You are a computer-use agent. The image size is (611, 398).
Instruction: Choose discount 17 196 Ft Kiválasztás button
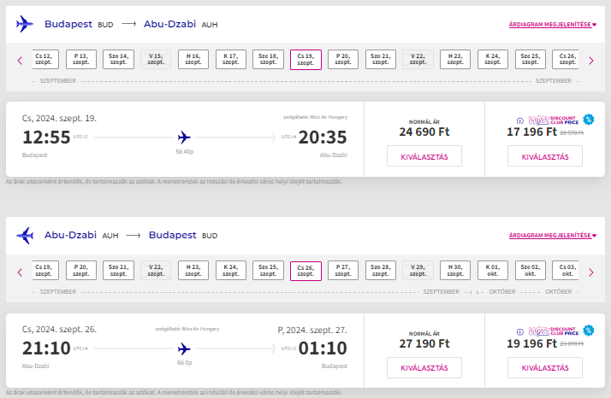point(544,155)
